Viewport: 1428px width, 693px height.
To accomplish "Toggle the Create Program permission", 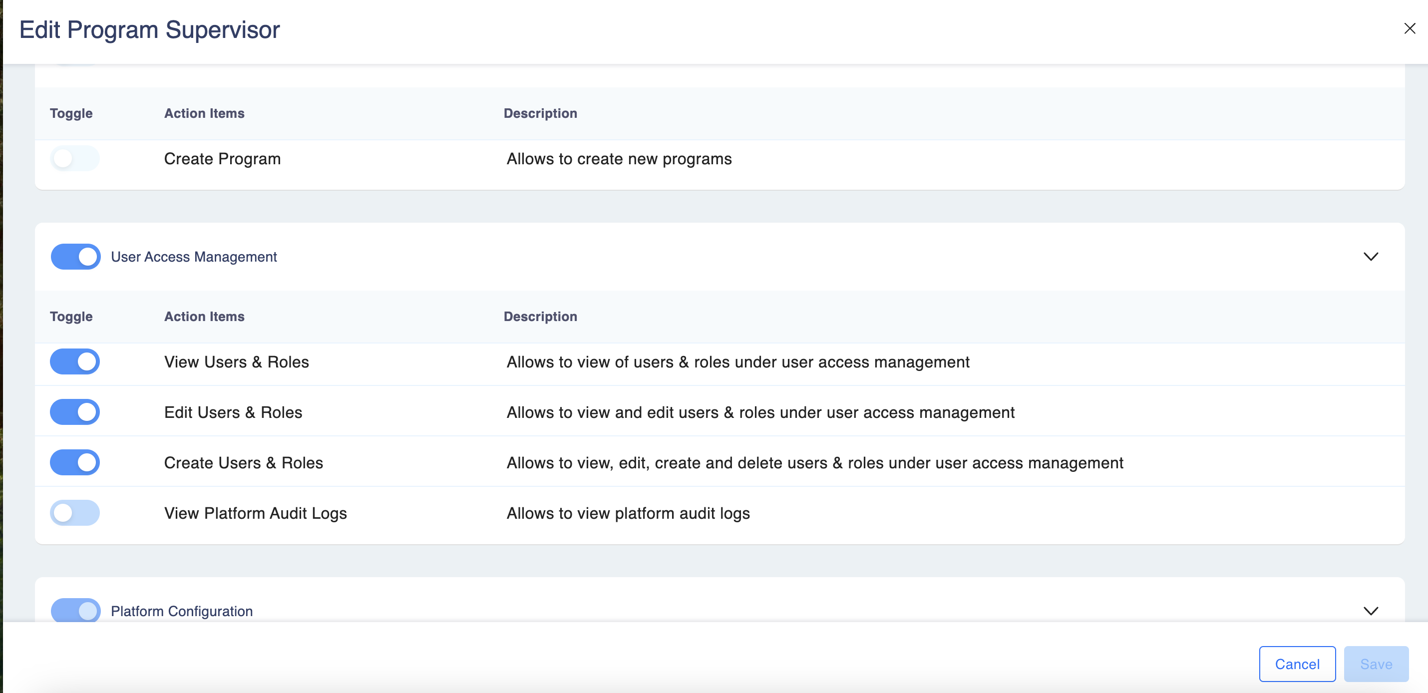I will coord(75,159).
